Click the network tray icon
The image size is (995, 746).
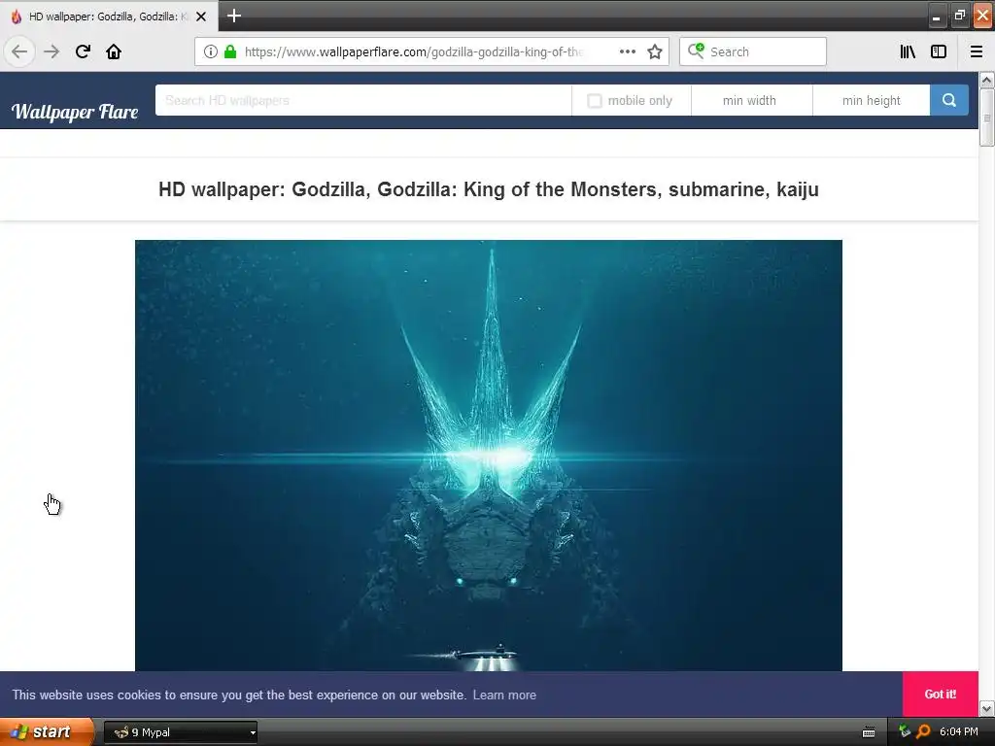[x=905, y=731]
